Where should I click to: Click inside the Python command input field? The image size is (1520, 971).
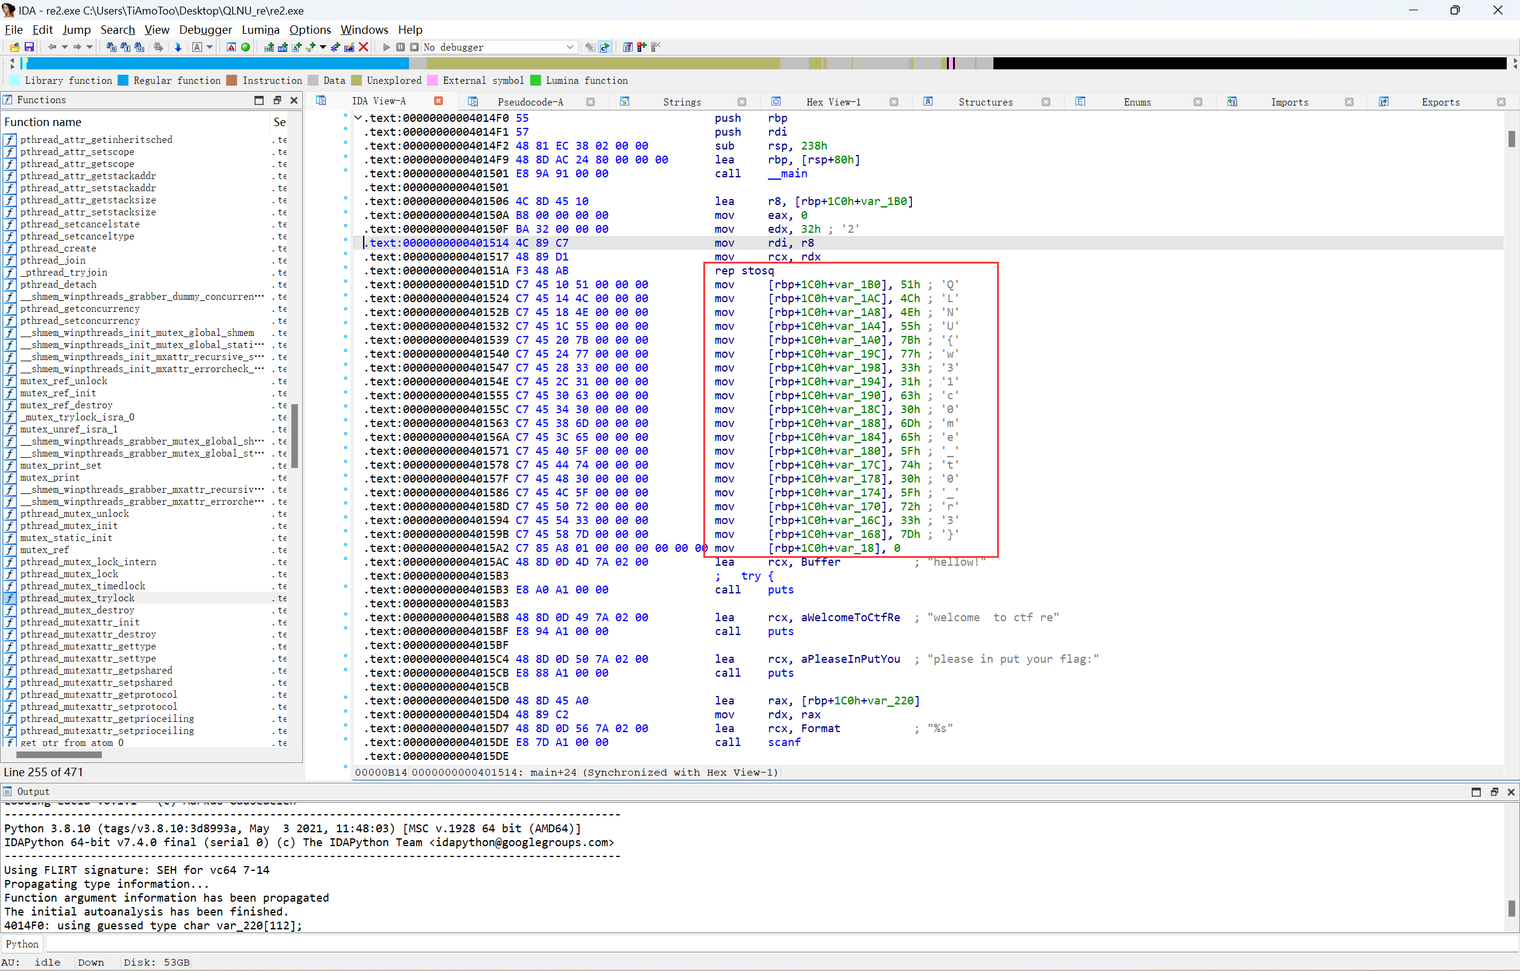[x=782, y=944]
